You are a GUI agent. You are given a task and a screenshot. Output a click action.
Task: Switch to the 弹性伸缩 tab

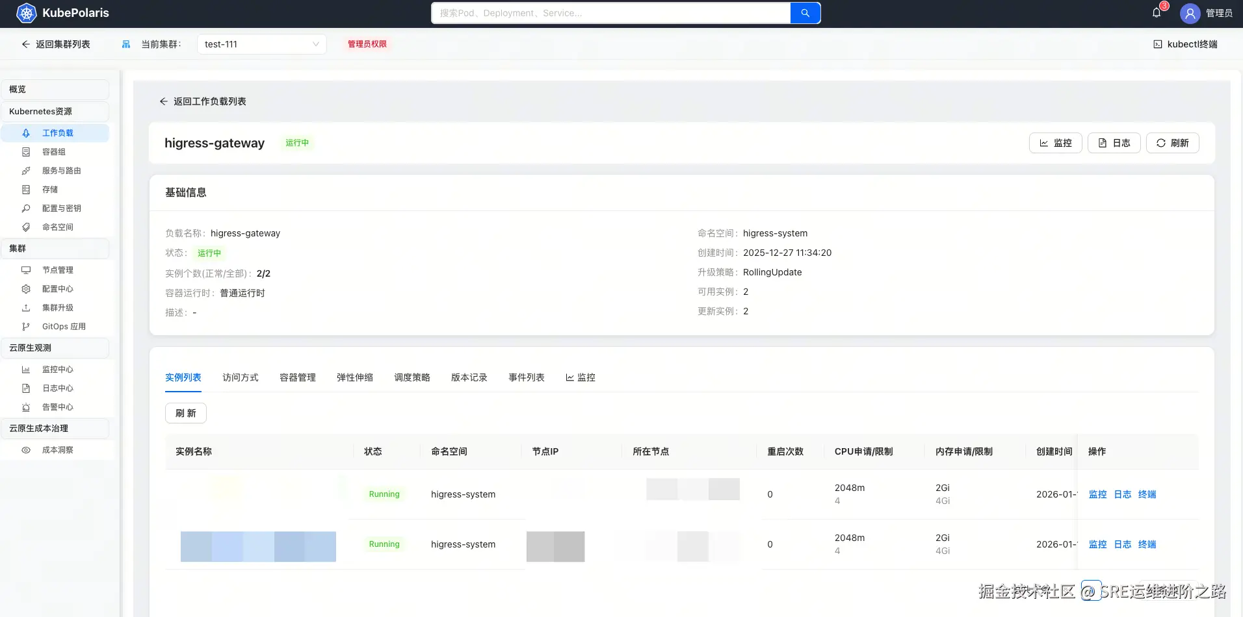tap(355, 377)
